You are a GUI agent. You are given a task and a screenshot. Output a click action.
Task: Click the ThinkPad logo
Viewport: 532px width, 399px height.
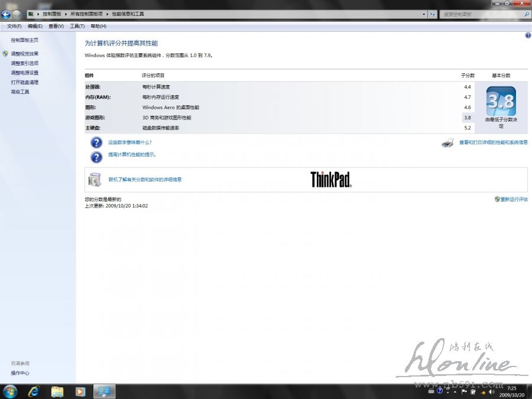(331, 180)
